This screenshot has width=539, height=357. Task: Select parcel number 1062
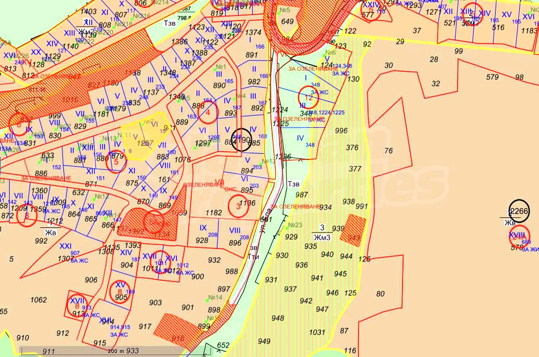[x=38, y=300]
